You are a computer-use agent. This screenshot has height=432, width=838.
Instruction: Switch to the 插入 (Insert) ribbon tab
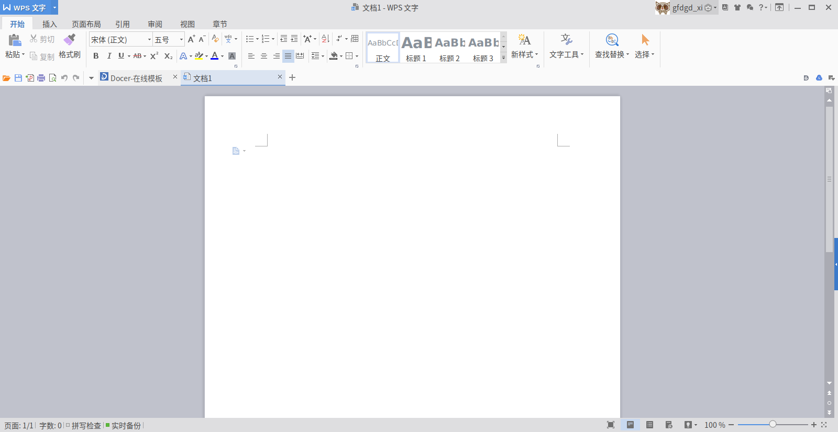click(49, 24)
